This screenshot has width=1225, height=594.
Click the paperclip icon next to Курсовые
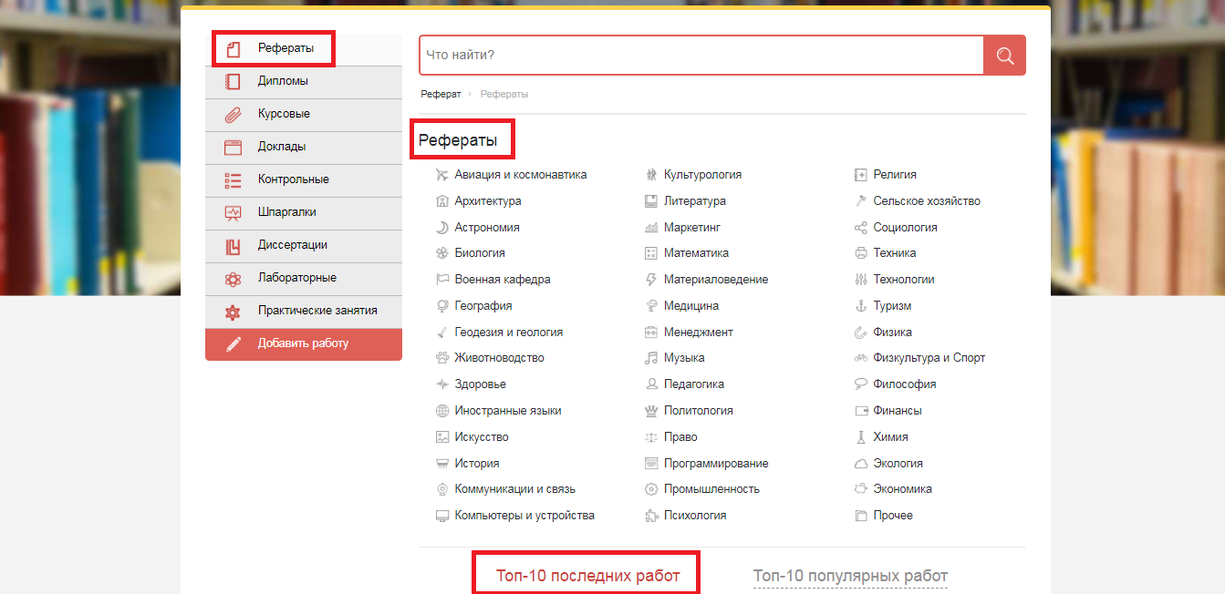231,114
